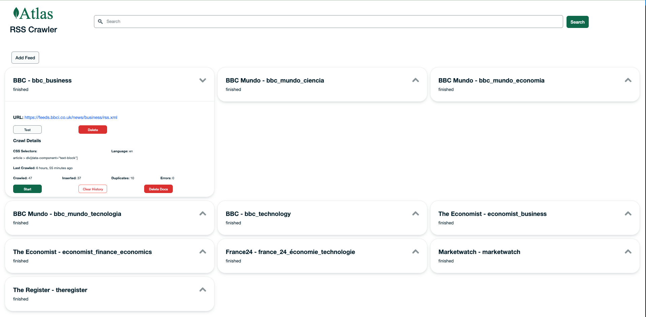Expand The Register feed card
Viewport: 646px width, 317px height.
click(x=203, y=290)
